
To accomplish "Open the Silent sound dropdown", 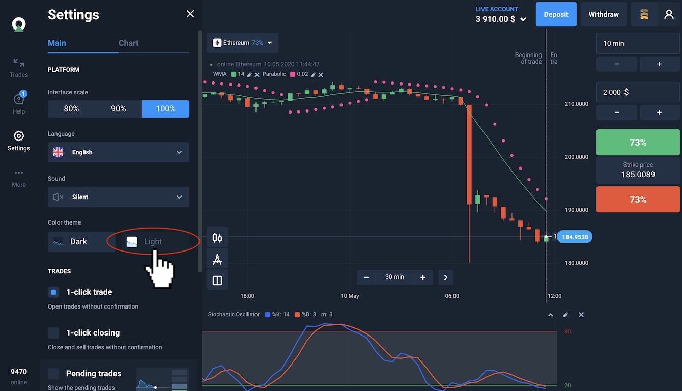I will pyautogui.click(x=118, y=197).
